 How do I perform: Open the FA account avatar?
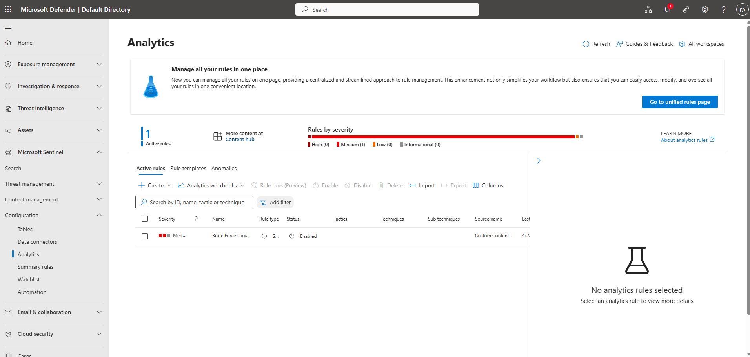742,10
